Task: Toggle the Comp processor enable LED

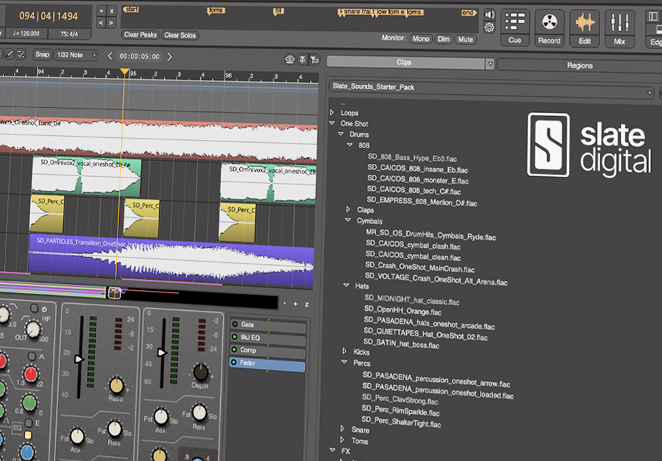Action: (235, 350)
